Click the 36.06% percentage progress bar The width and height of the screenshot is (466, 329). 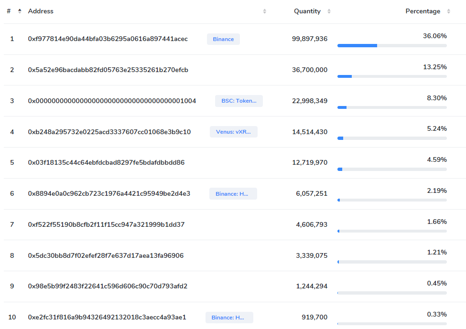392,45
